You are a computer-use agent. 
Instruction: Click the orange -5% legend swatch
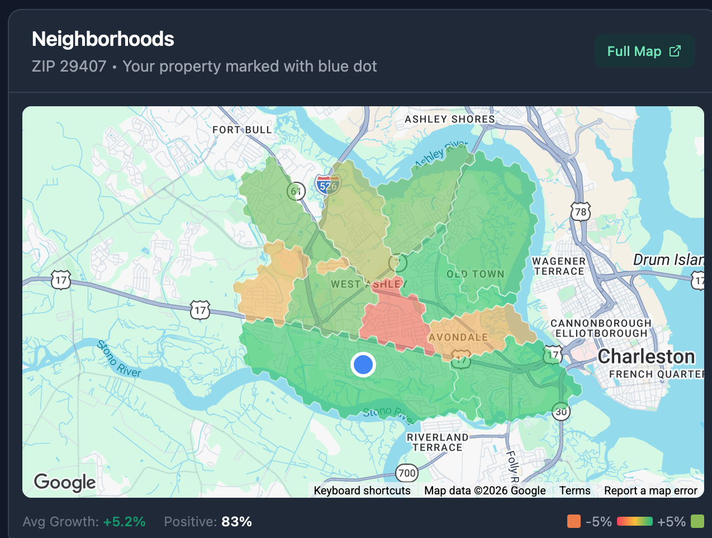pyautogui.click(x=574, y=521)
